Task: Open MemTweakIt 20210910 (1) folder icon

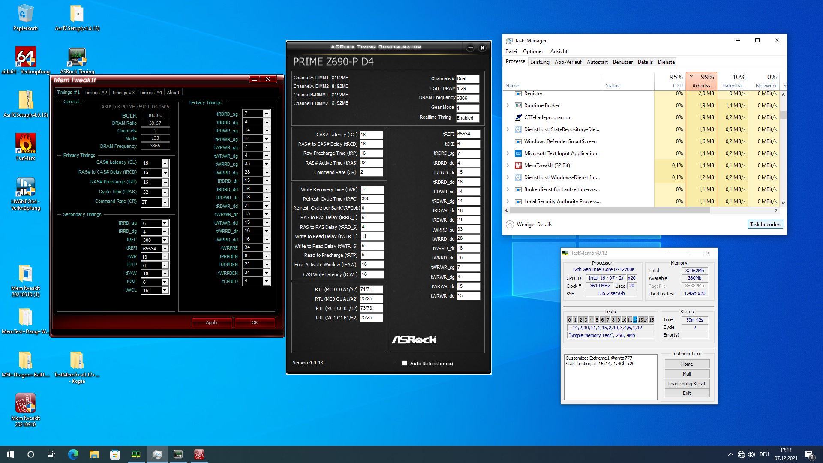Action: click(x=25, y=281)
